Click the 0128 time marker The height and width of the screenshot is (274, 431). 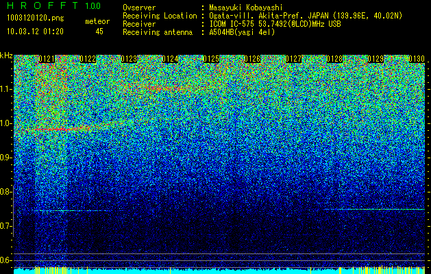pyautogui.click(x=334, y=59)
